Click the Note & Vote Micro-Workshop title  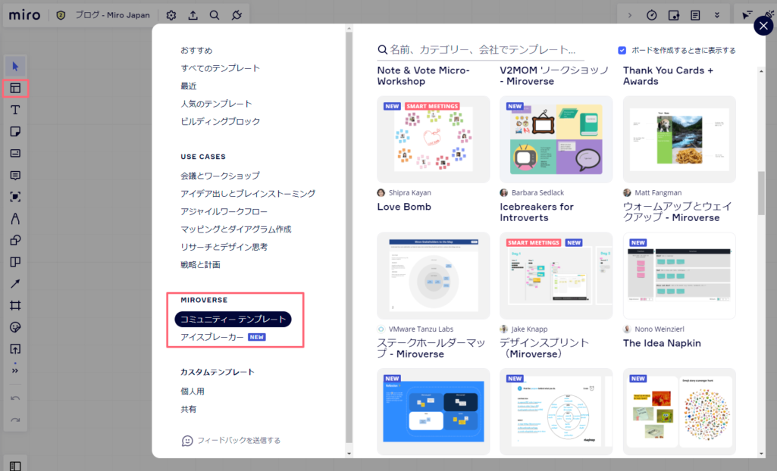pyautogui.click(x=423, y=76)
